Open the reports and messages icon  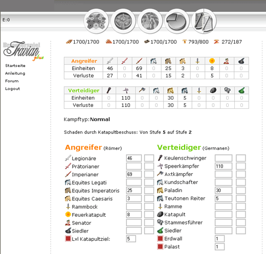tap(204, 21)
